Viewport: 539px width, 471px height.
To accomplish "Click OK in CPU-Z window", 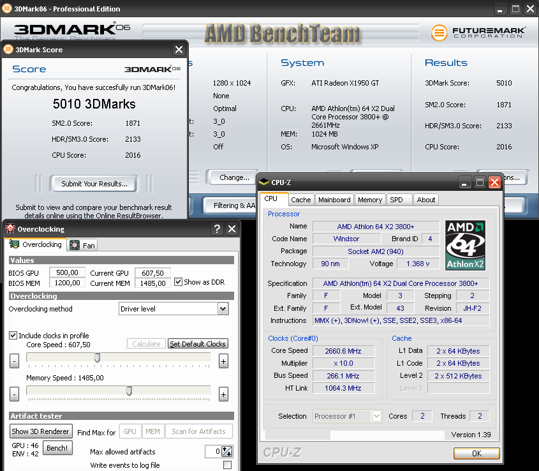I will (476, 454).
